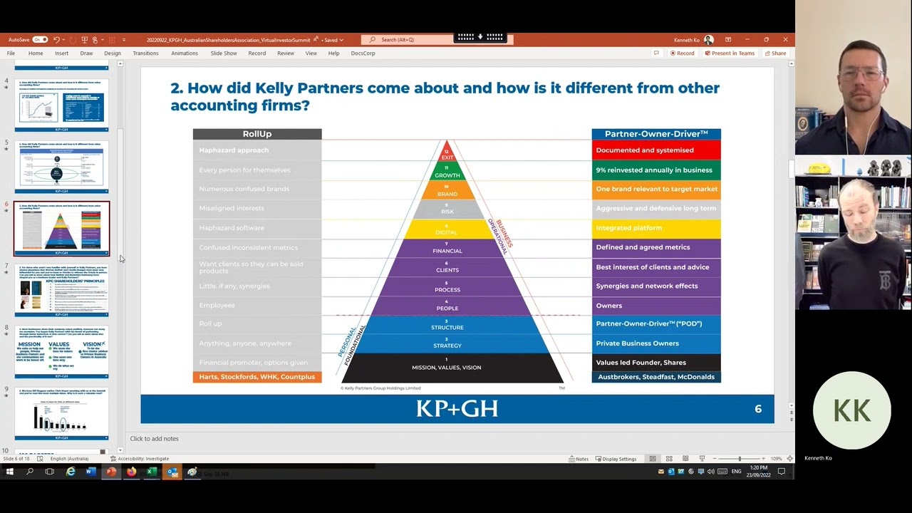Click Accessibility: Investigate status

click(140, 459)
